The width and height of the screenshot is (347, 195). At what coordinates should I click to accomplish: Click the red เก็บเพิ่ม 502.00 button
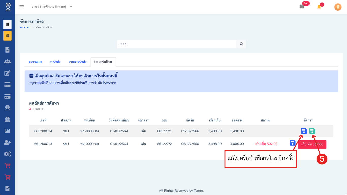click(312, 144)
